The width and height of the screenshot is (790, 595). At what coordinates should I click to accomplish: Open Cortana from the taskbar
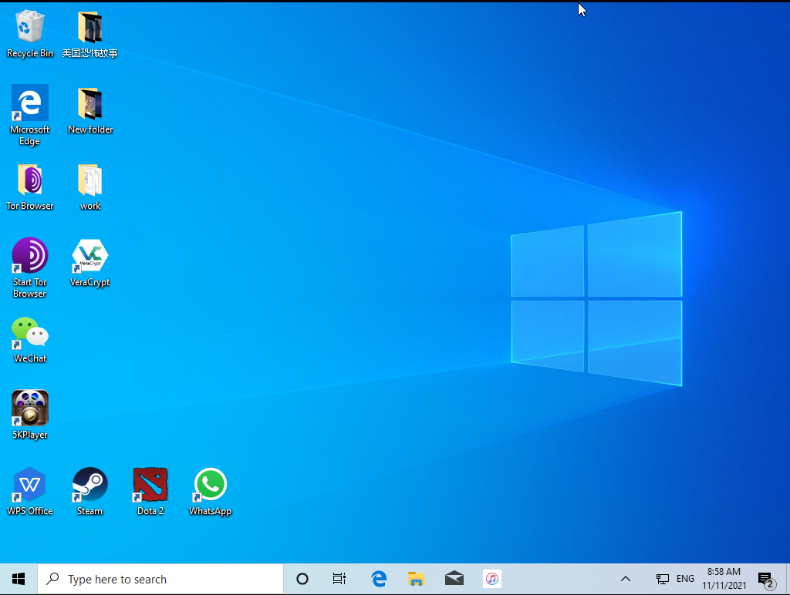pos(302,579)
